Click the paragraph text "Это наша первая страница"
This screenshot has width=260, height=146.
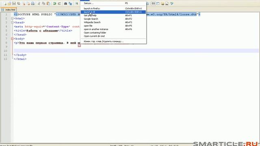tap(41, 43)
